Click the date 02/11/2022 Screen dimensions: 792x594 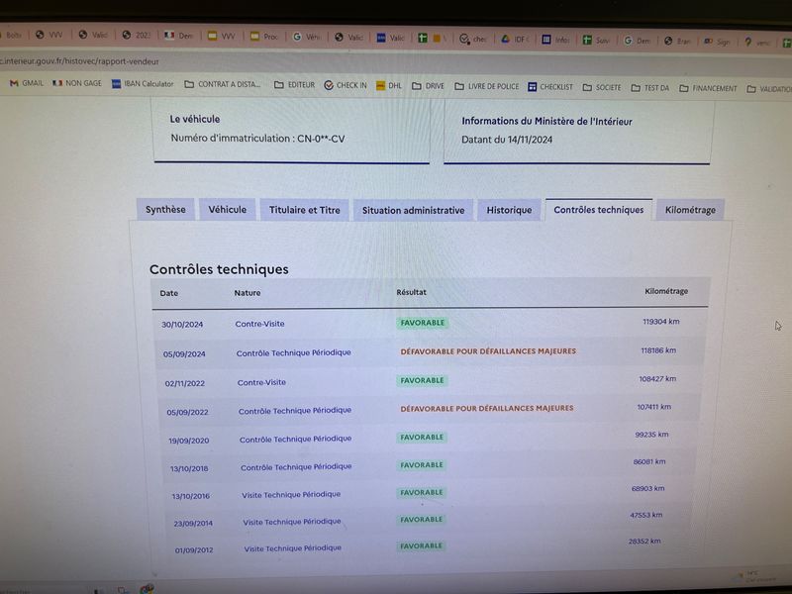click(x=185, y=383)
